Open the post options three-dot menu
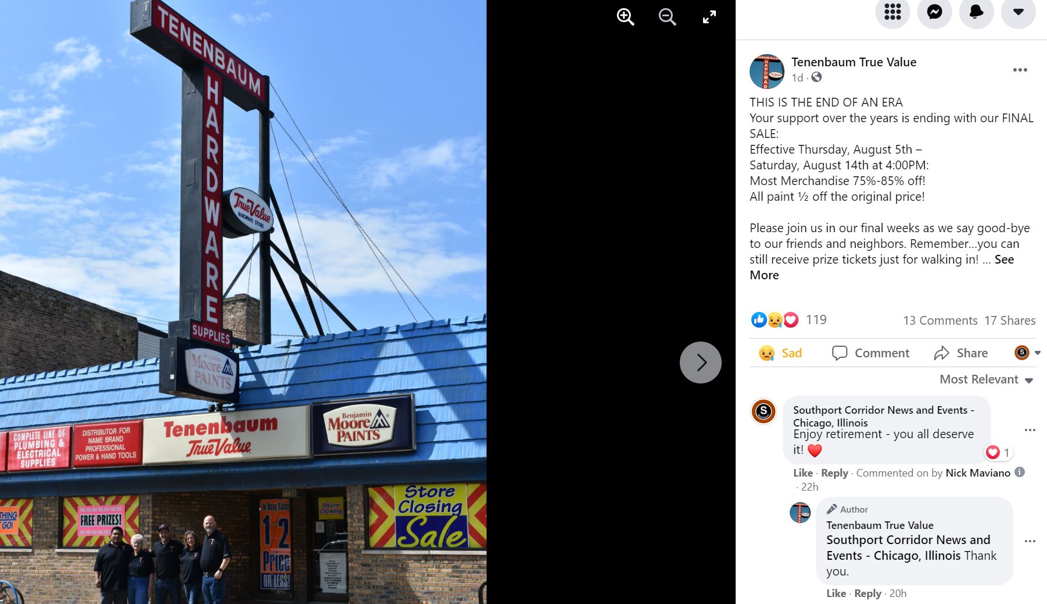This screenshot has height=604, width=1047. click(x=1020, y=70)
